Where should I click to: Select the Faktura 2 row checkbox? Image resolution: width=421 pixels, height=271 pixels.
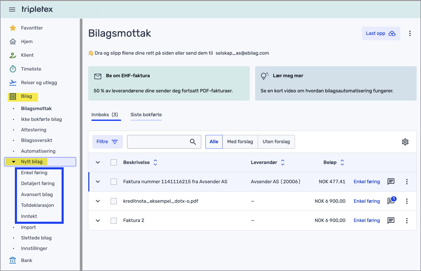coord(114,221)
